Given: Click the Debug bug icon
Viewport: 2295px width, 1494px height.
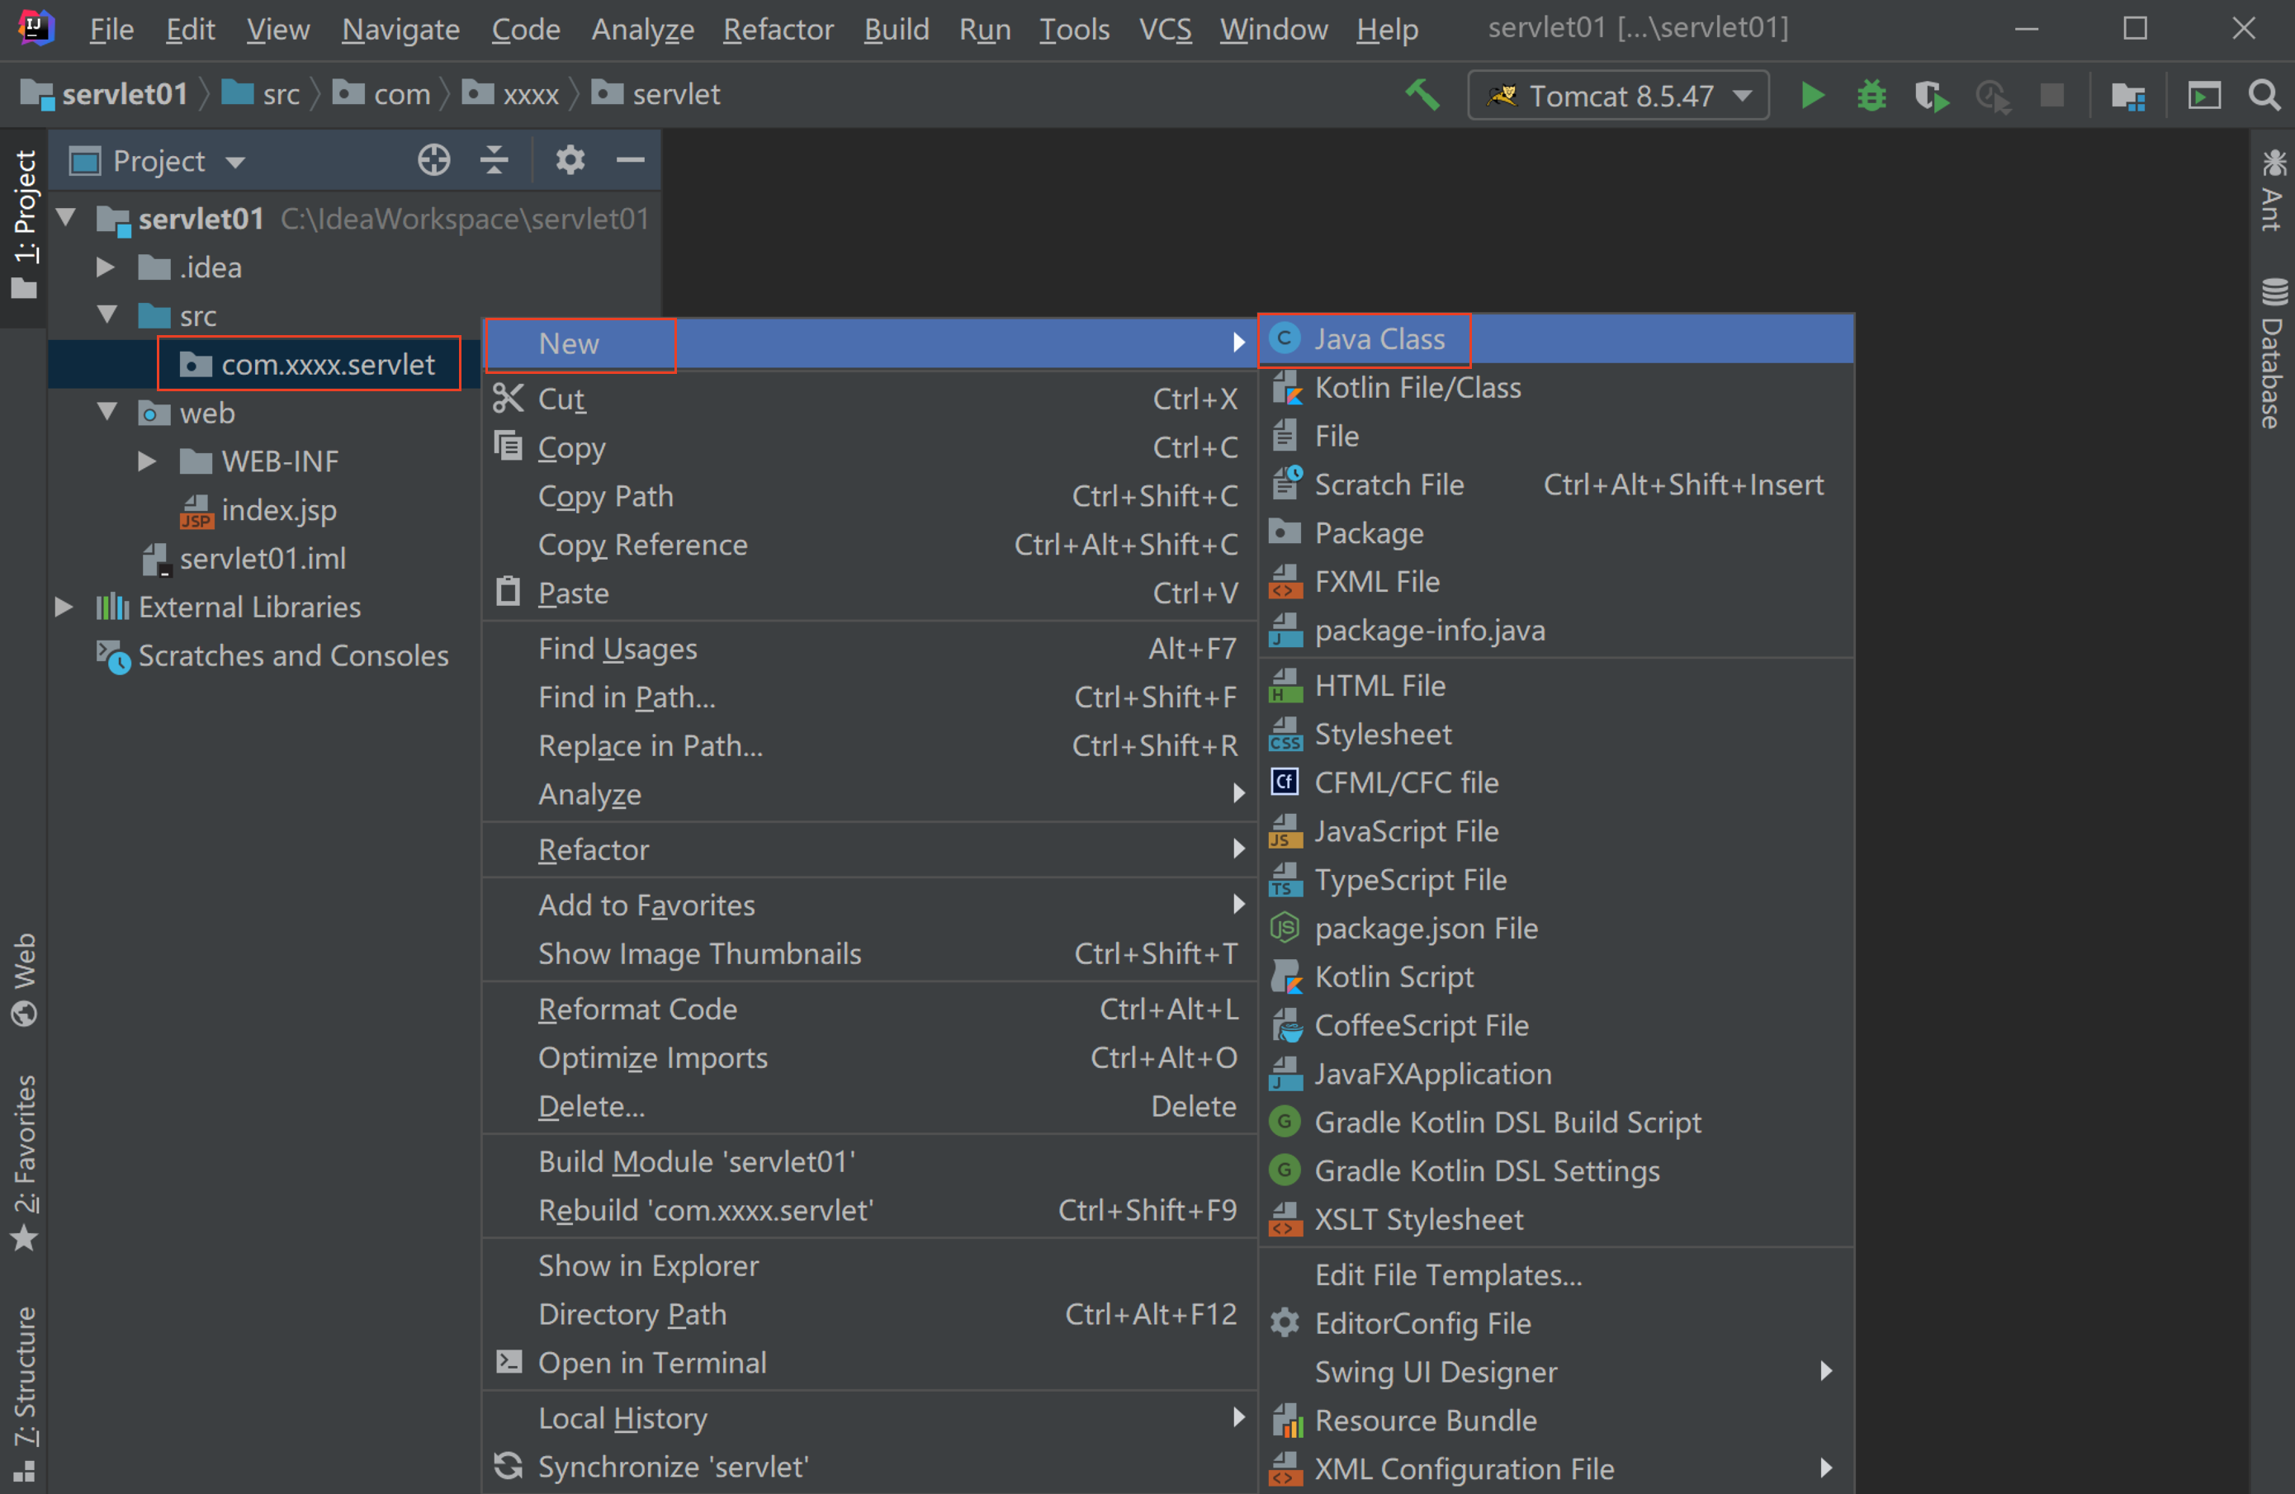Looking at the screenshot, I should 1871,96.
